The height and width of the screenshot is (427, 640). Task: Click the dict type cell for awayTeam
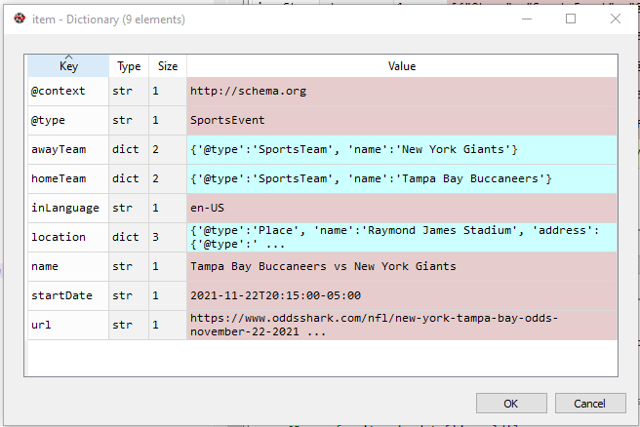(x=129, y=150)
